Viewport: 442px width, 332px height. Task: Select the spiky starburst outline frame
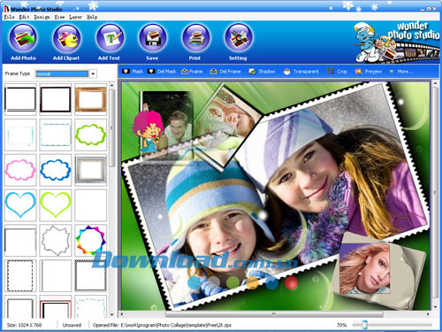click(56, 240)
